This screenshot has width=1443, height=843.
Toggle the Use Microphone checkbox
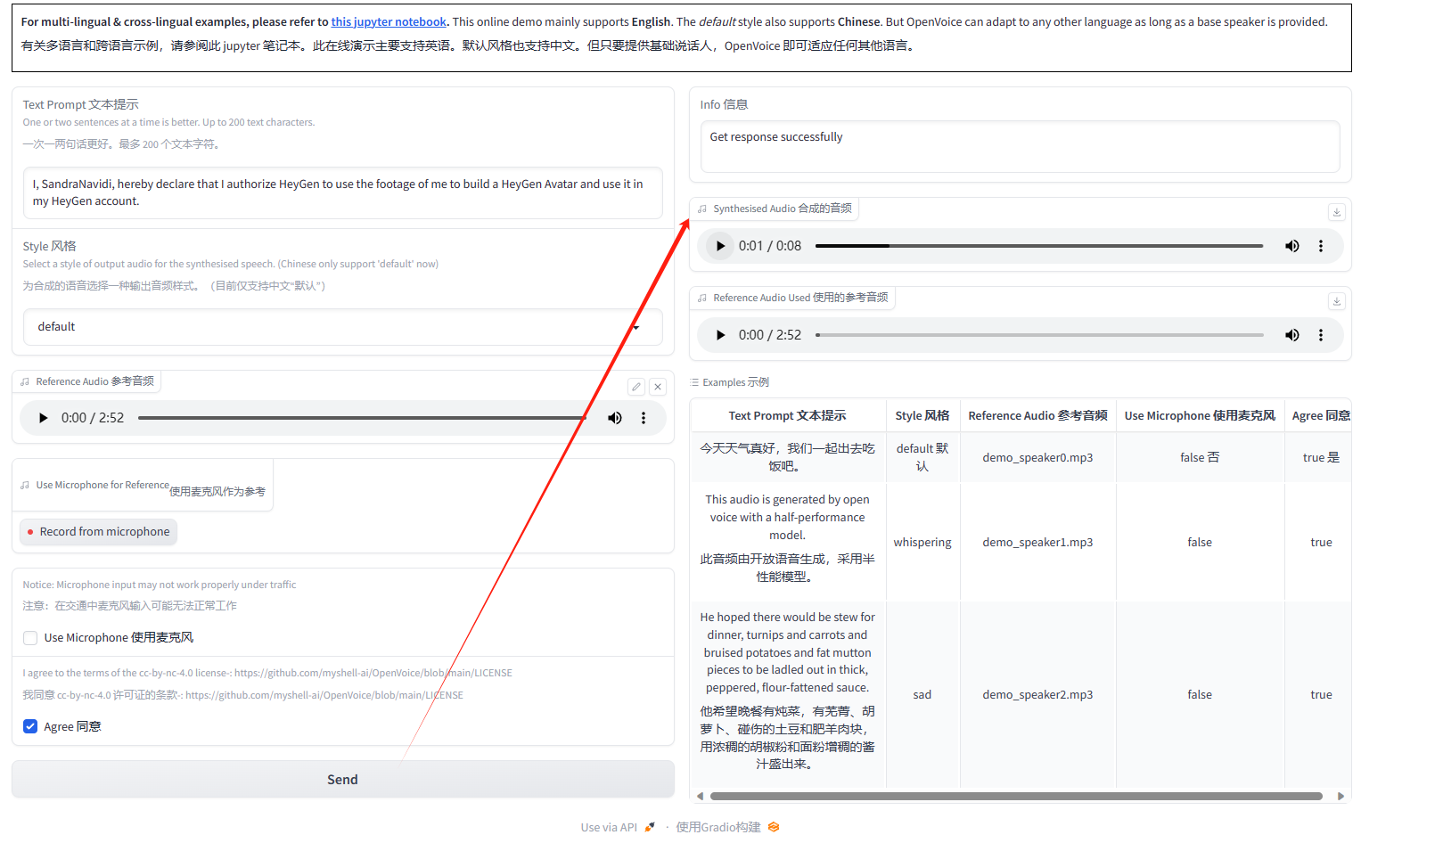30,638
